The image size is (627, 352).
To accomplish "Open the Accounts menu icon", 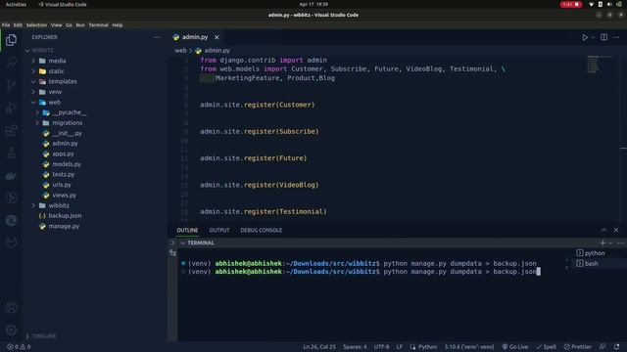I will pos(11,308).
